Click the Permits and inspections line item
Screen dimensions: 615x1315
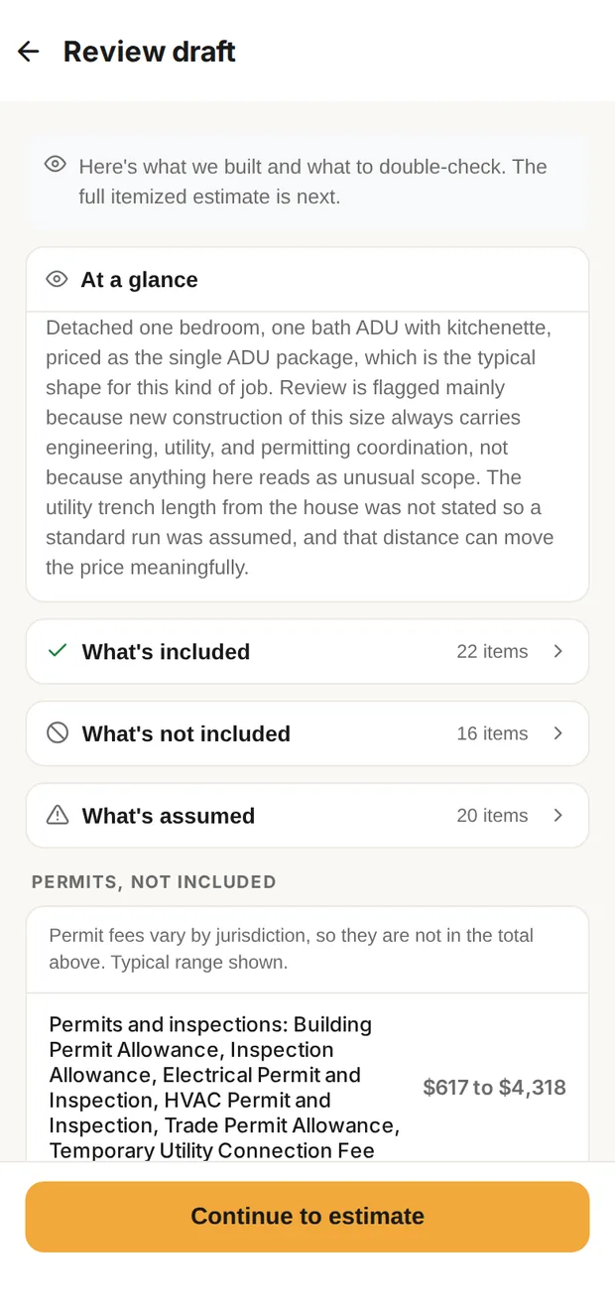click(224, 1087)
